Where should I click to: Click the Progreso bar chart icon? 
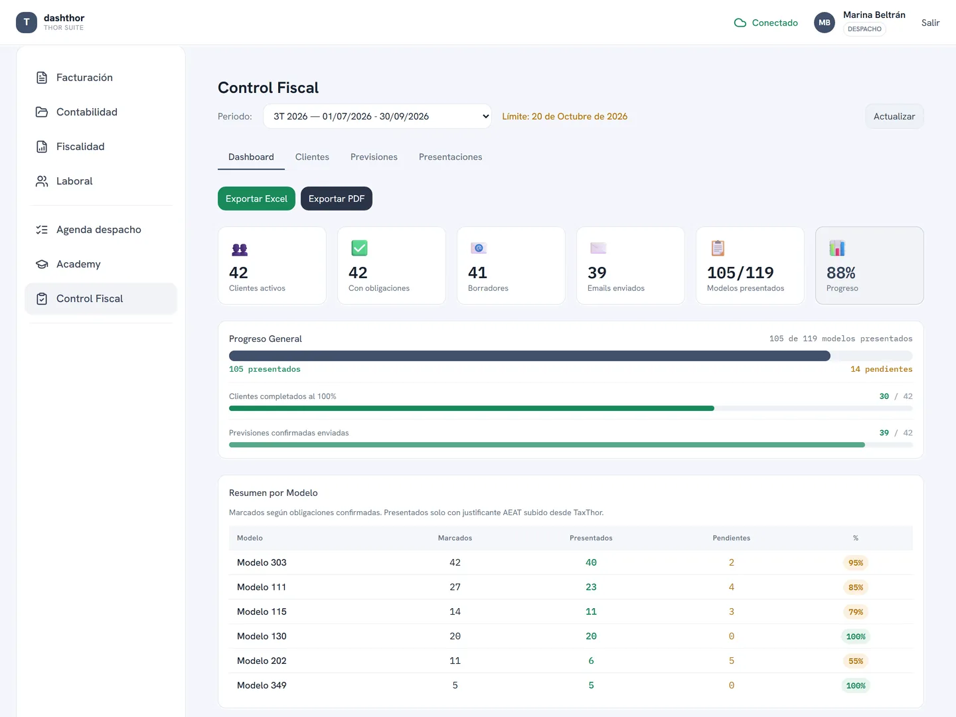tap(837, 248)
